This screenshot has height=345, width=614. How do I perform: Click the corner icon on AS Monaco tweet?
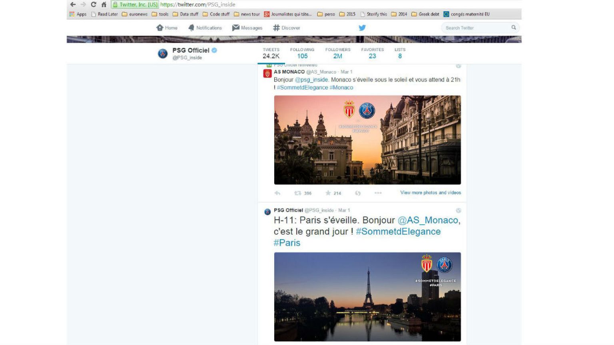click(x=459, y=66)
